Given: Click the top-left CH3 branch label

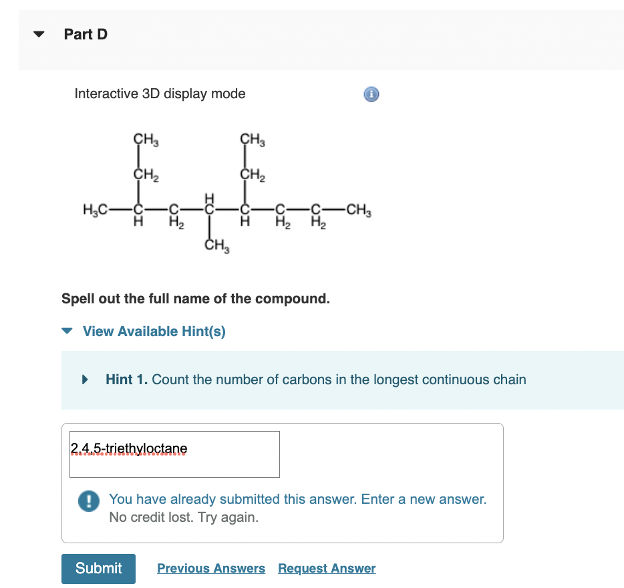Looking at the screenshot, I should [x=144, y=139].
